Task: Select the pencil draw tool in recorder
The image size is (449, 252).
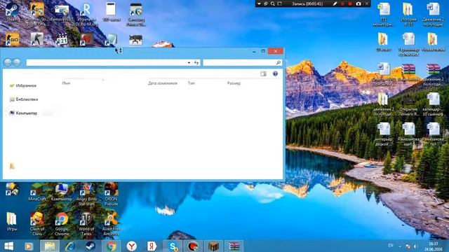Action: pyautogui.click(x=335, y=3)
